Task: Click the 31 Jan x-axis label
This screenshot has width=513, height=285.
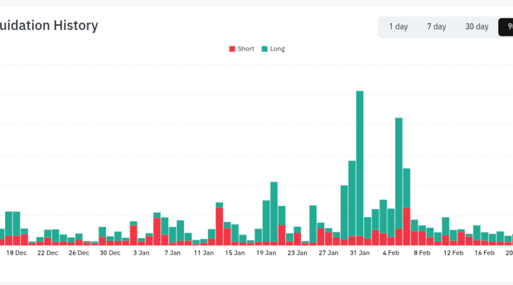Action: [x=359, y=253]
